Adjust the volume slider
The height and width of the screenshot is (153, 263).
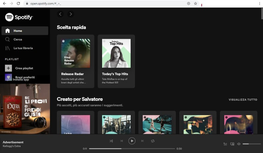tap(252, 144)
